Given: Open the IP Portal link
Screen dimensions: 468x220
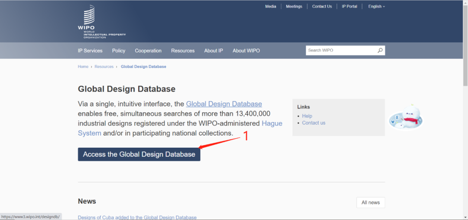Looking at the screenshot, I should 350,6.
